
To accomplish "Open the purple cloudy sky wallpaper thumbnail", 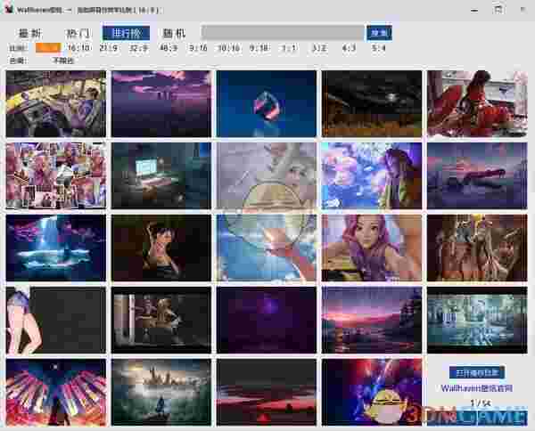I will click(161, 104).
